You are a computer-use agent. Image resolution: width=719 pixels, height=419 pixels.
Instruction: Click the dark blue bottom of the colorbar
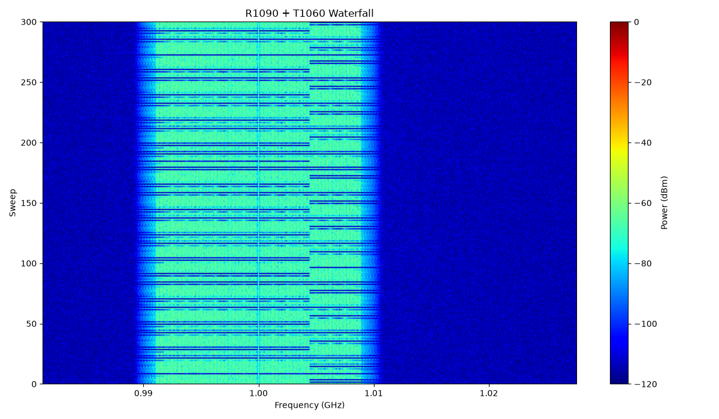620,374
